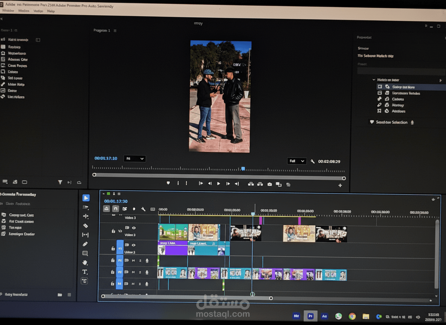Open the Melip menu in menu bar
The image size is (446, 325).
coord(51,11)
